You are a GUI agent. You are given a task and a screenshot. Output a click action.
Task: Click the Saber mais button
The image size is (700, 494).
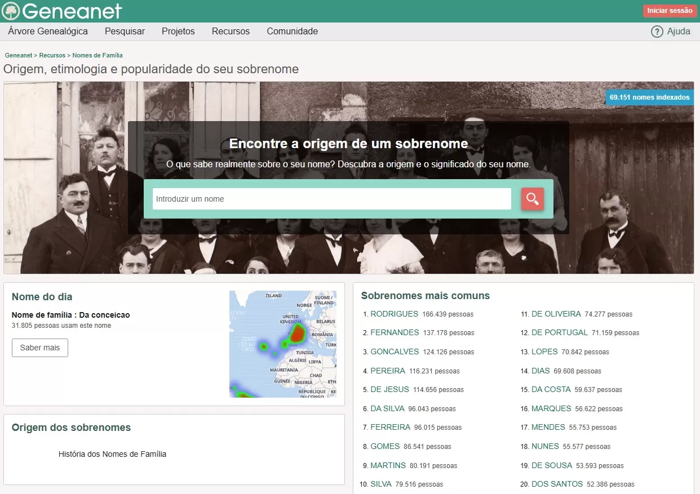click(x=40, y=348)
